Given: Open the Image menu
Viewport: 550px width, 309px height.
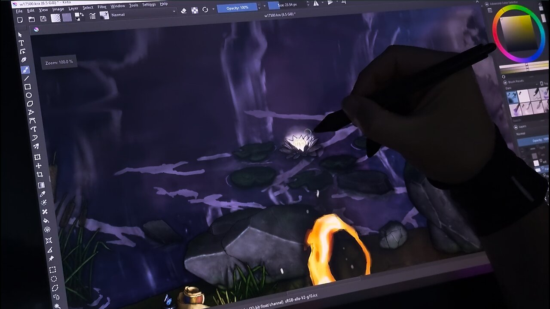Looking at the screenshot, I should [58, 9].
